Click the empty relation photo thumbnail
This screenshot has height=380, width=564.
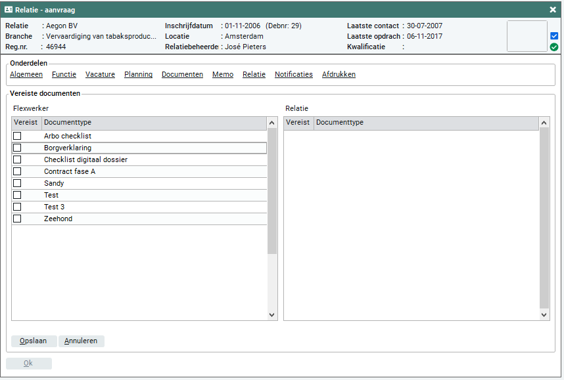pyautogui.click(x=527, y=36)
